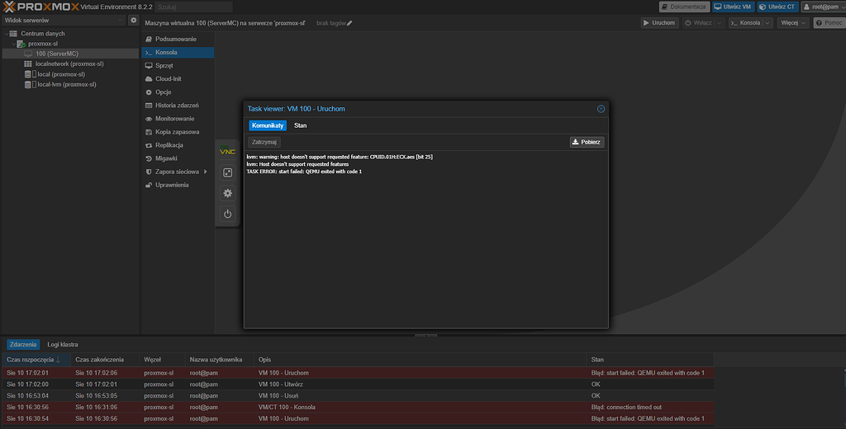Click the Pobierz download button

[x=587, y=142]
